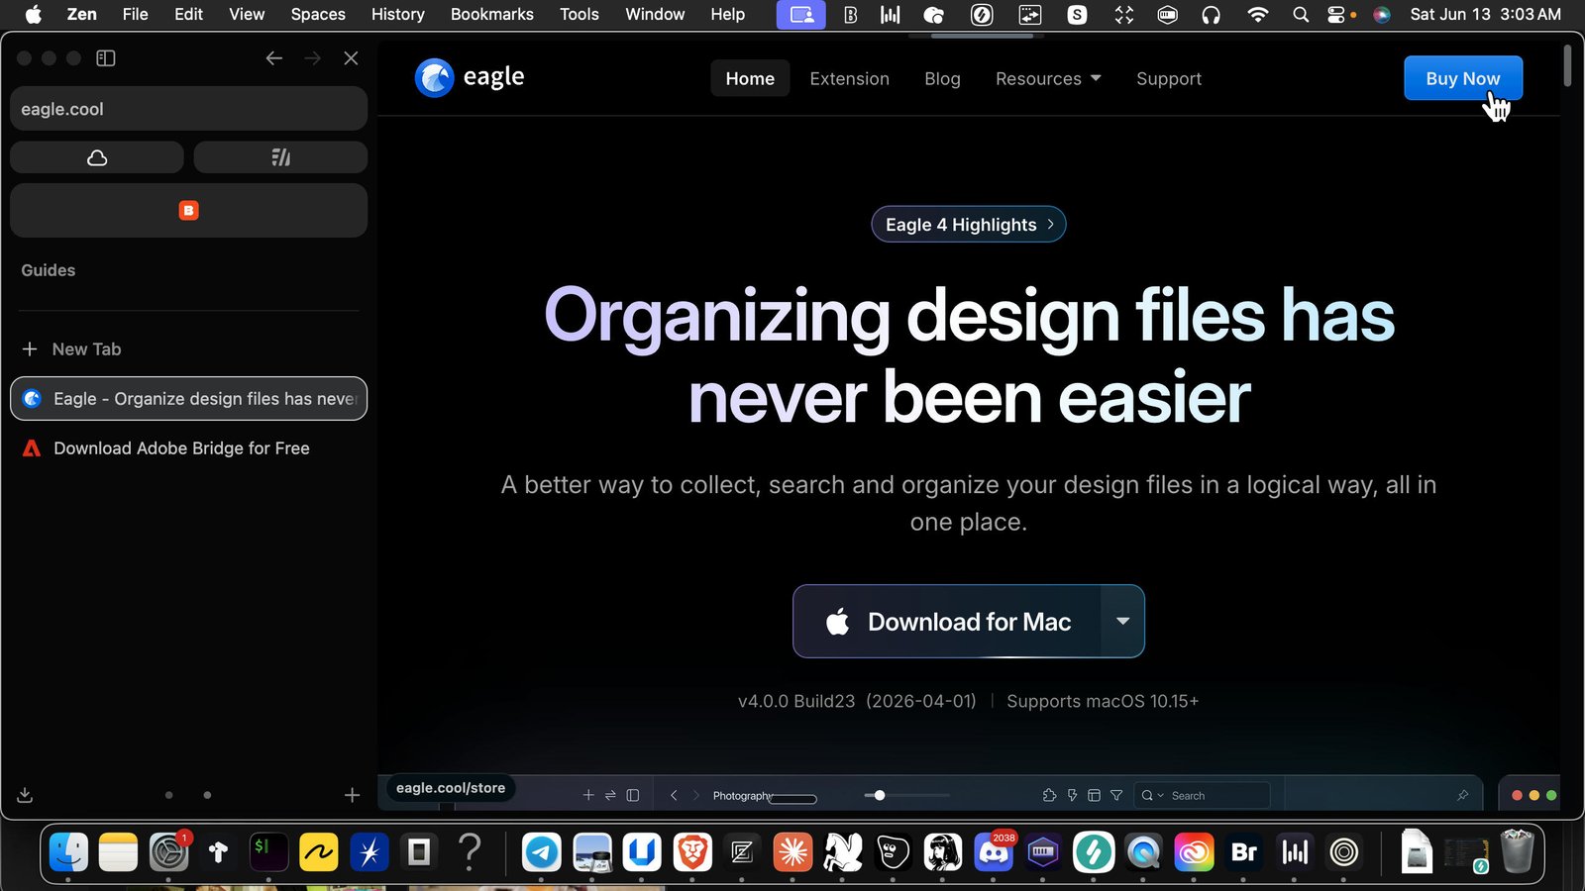Switch to Download Adobe Bridge for Free tab

pyautogui.click(x=188, y=448)
